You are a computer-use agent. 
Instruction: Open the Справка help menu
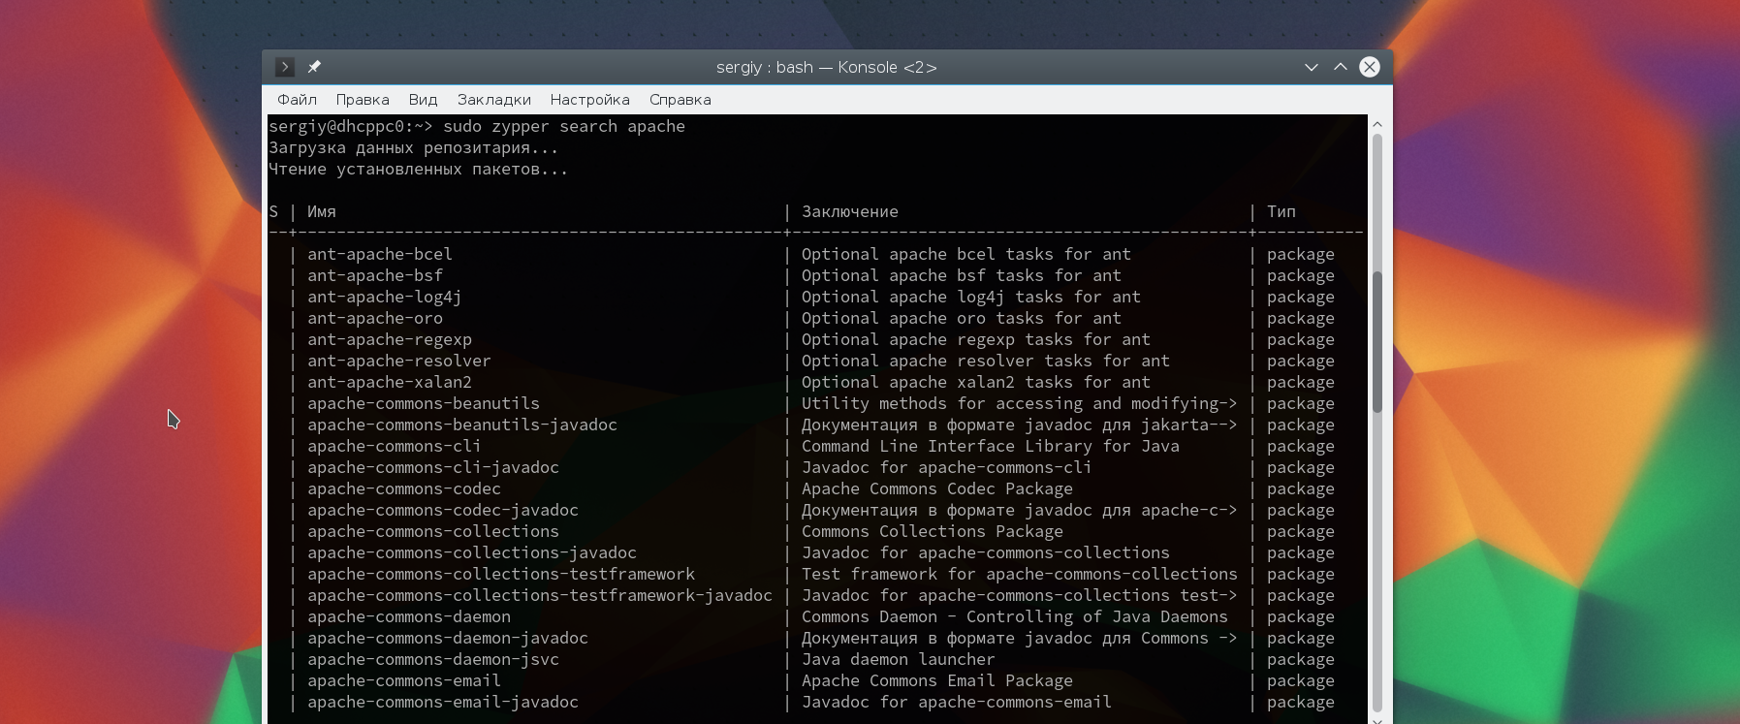pos(680,100)
